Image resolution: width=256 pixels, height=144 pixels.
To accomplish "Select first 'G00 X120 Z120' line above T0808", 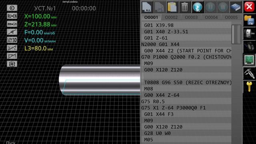I will coord(186,70).
